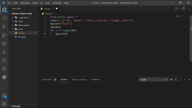Click red.py in the breadcrumb
Screen dimensions: 192x108
click(48, 13)
